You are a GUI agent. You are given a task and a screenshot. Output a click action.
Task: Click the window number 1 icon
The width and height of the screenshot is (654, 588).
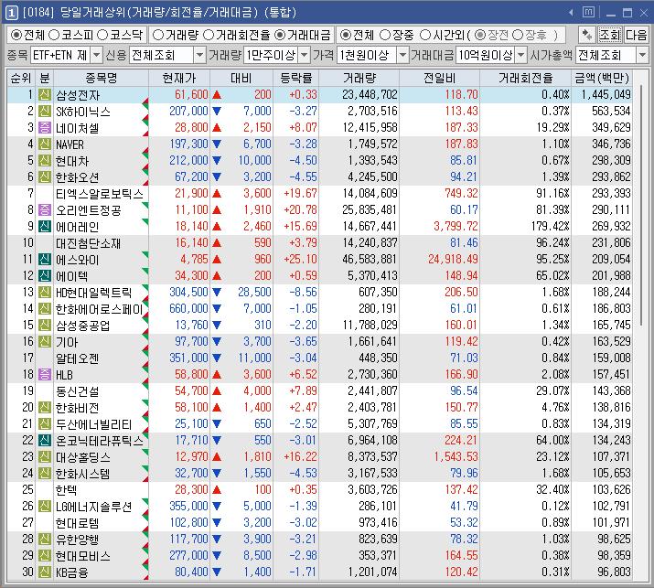pos(11,13)
